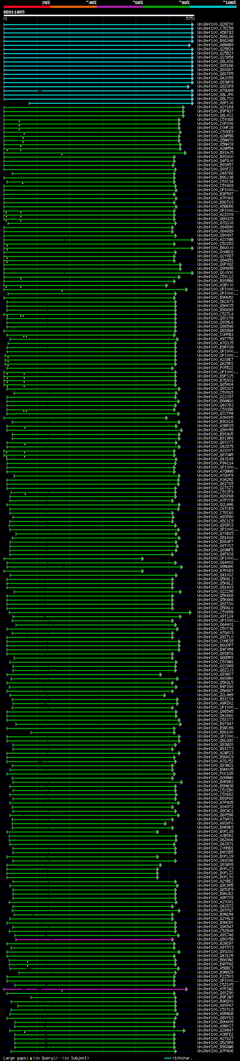Click the arrowhead ending the UniRef100_Q93WY7 bar

click(x=161, y=674)
